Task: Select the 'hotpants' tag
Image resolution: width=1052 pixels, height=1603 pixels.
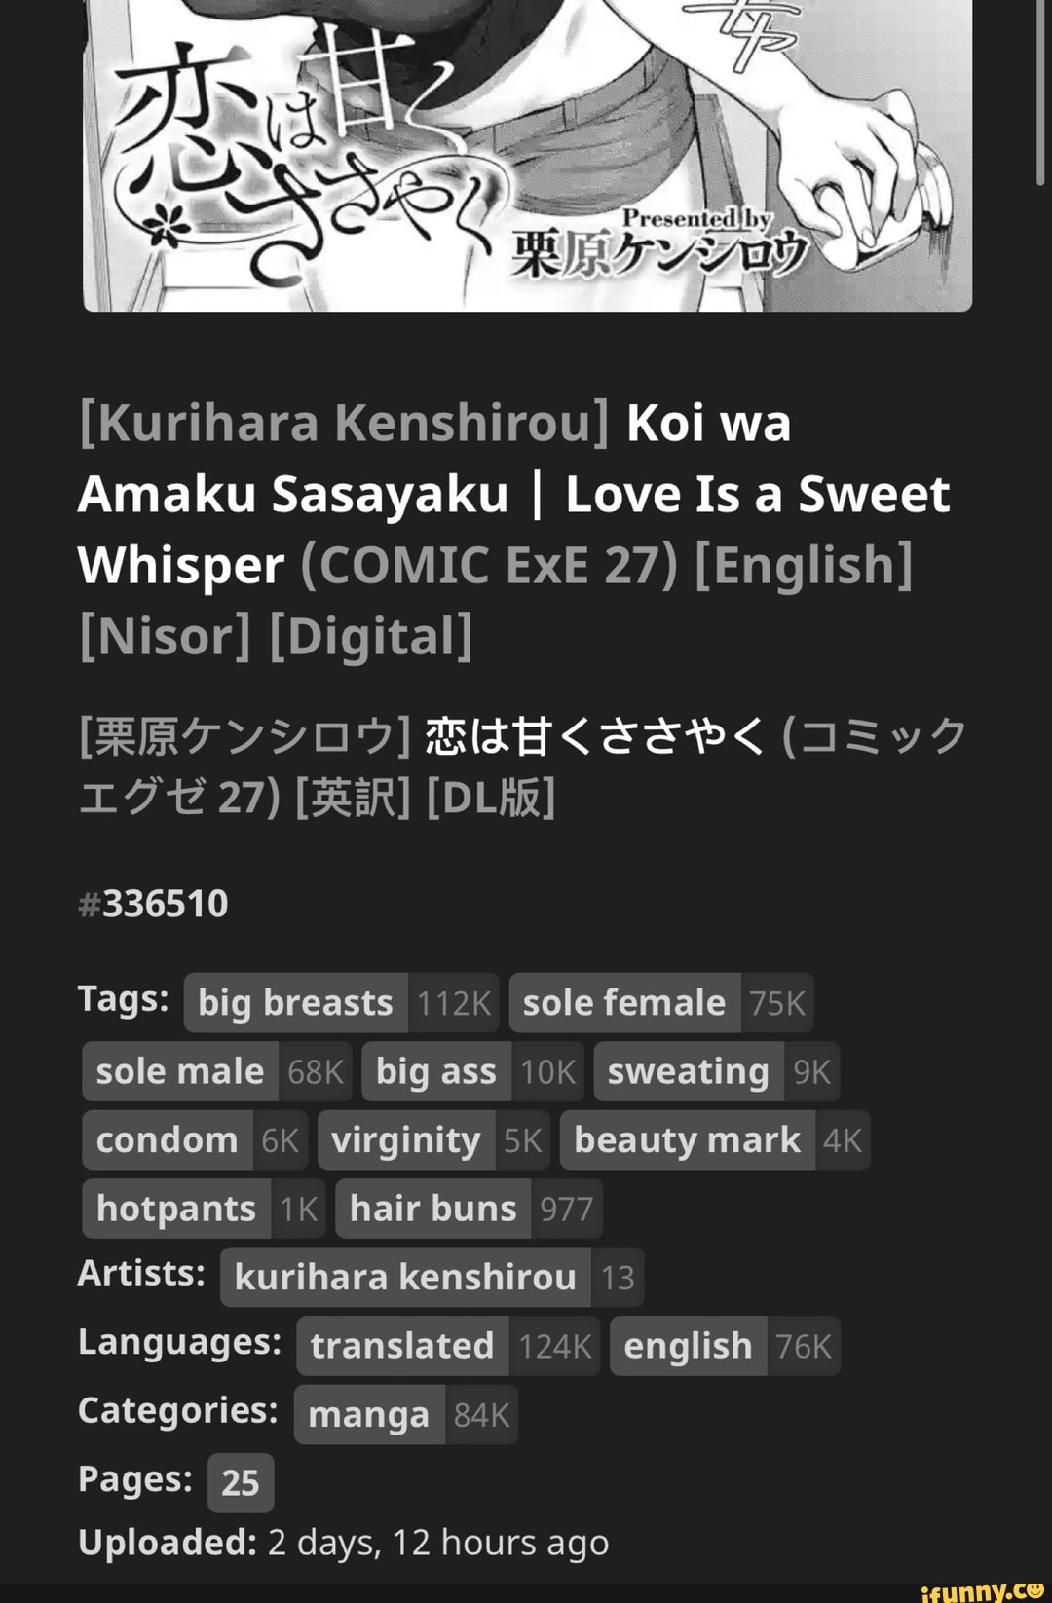Action: click(x=176, y=1209)
